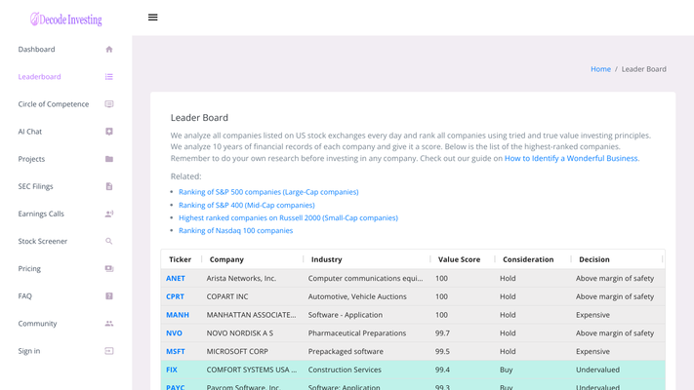694x390 pixels.
Task: Click the FAQ question icon
Action: click(x=109, y=295)
